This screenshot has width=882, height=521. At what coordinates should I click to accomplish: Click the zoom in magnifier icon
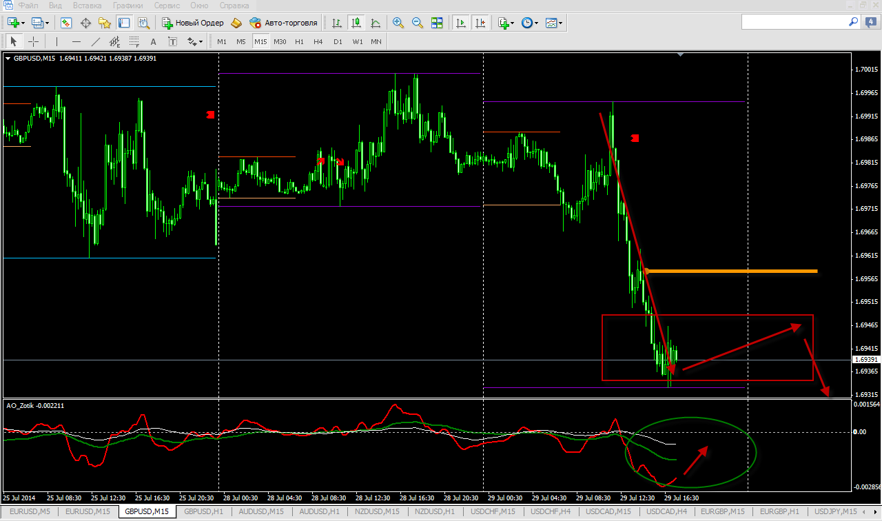click(x=398, y=23)
